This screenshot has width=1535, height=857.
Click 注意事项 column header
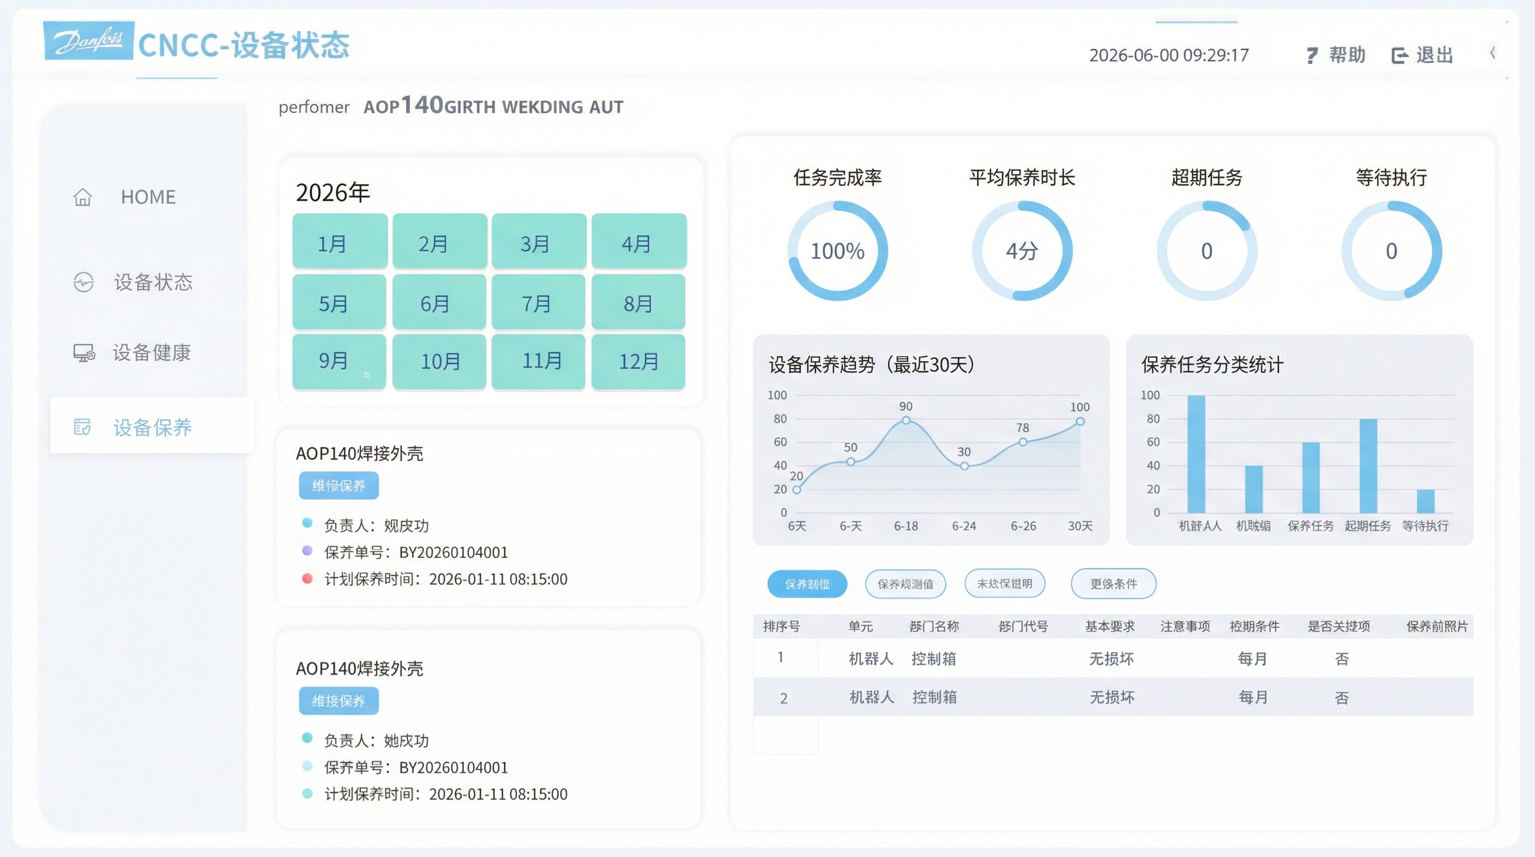(1185, 627)
